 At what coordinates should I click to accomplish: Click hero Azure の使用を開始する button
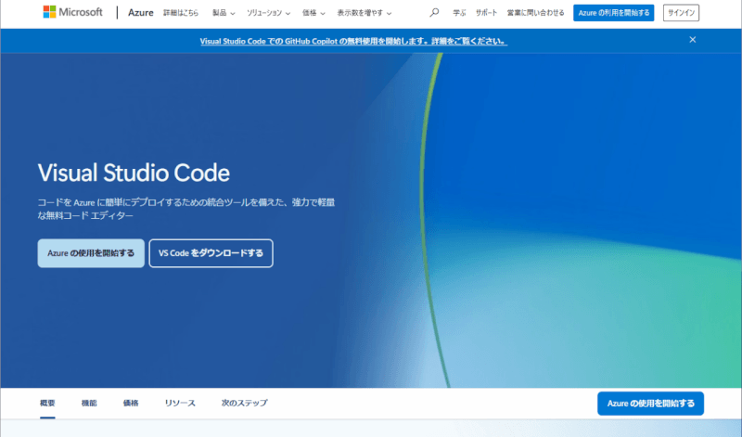point(91,253)
